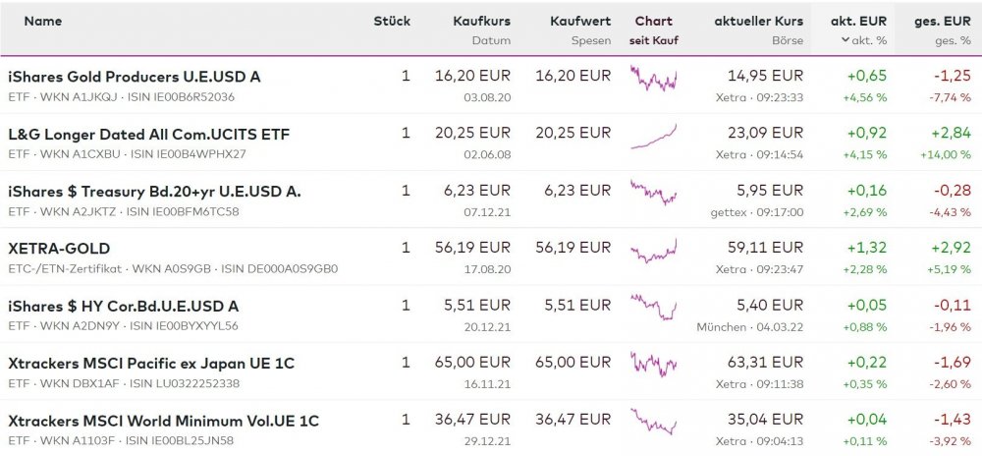The image size is (982, 456).
Task: Open the iShares Gold Producers U.E.USD A entry
Action: point(135,76)
